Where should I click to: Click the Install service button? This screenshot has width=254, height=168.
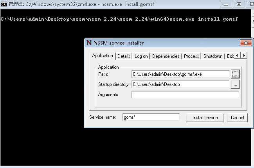(x=205, y=118)
